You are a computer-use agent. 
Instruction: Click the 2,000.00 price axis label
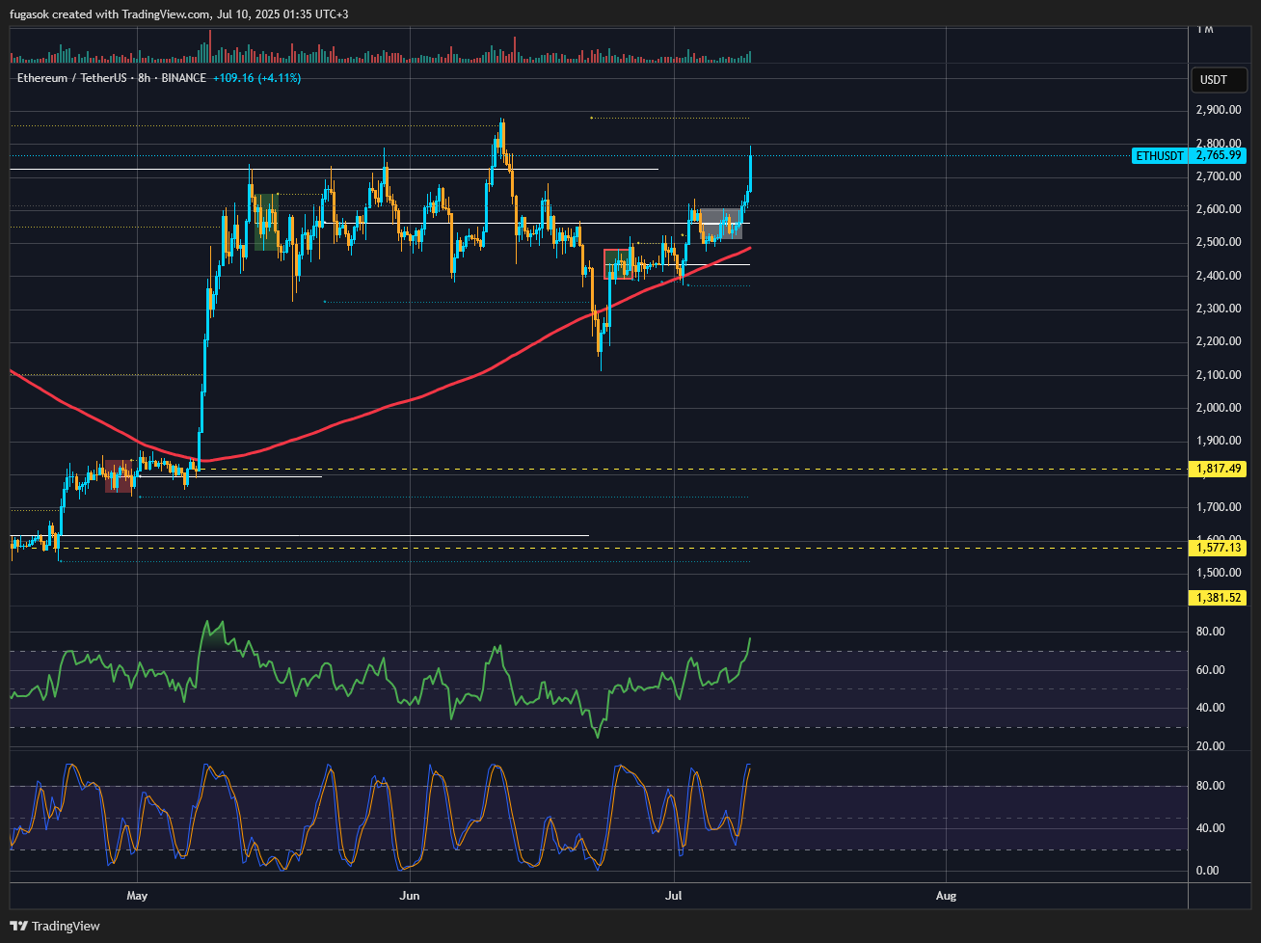tap(1218, 408)
